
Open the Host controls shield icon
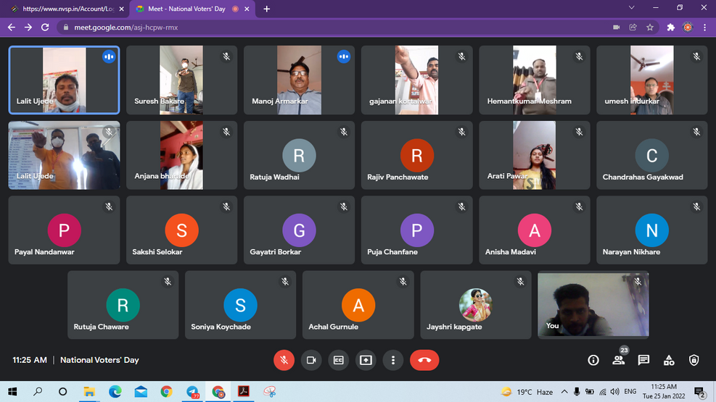tap(694, 360)
